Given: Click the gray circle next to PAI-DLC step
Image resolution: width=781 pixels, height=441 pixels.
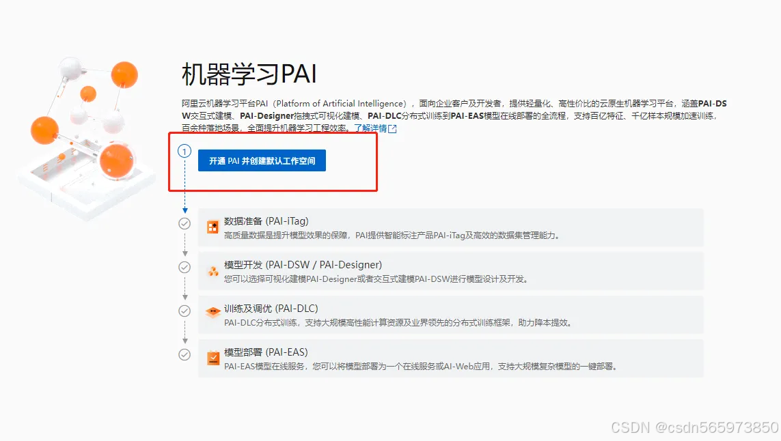Looking at the screenshot, I should [x=184, y=311].
